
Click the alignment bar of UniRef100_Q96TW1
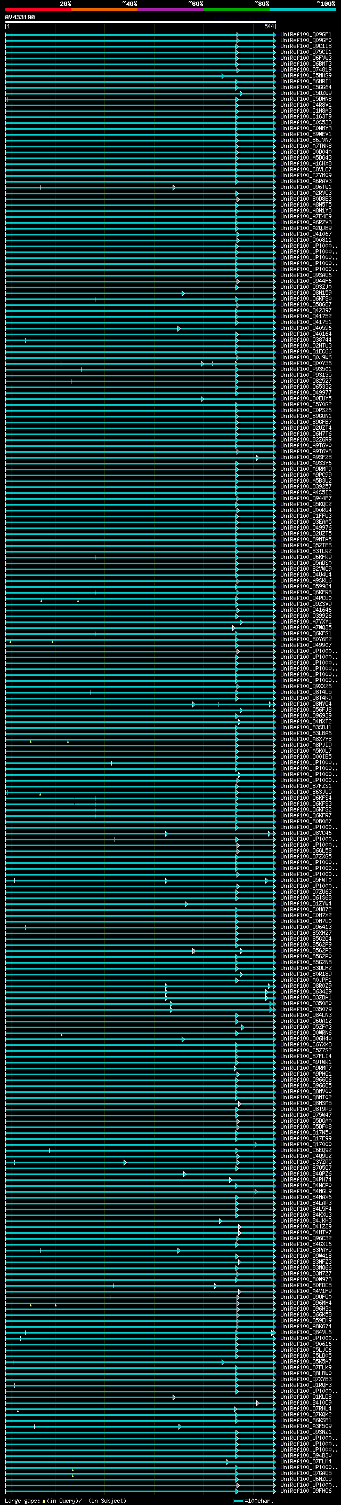141,187
